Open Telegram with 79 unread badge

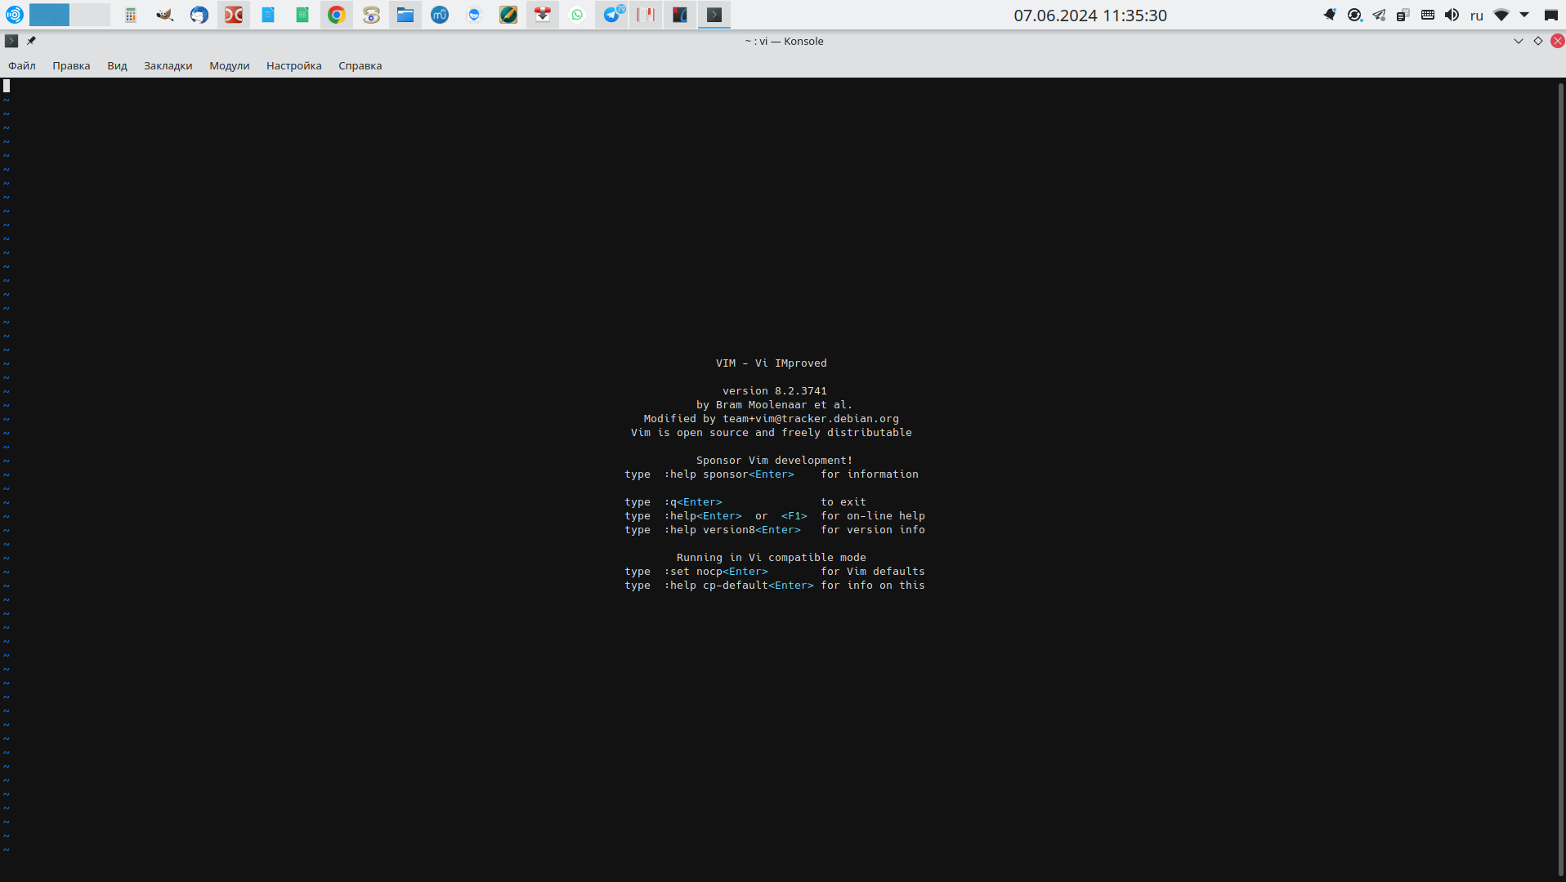click(611, 15)
